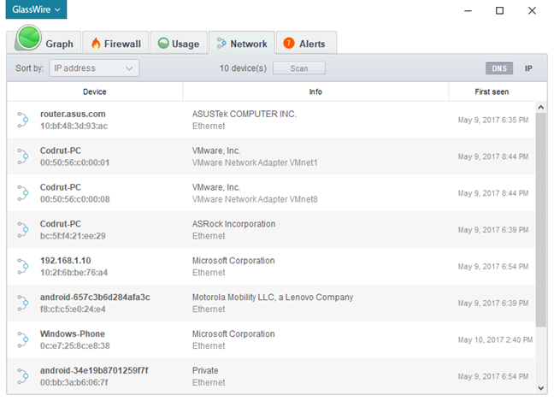Click the device icon for 00:50:56:c0:00:08
The image size is (554, 401).
pyautogui.click(x=23, y=193)
